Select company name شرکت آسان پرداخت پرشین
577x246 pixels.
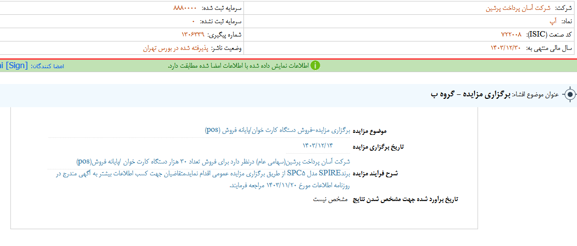(x=519, y=8)
